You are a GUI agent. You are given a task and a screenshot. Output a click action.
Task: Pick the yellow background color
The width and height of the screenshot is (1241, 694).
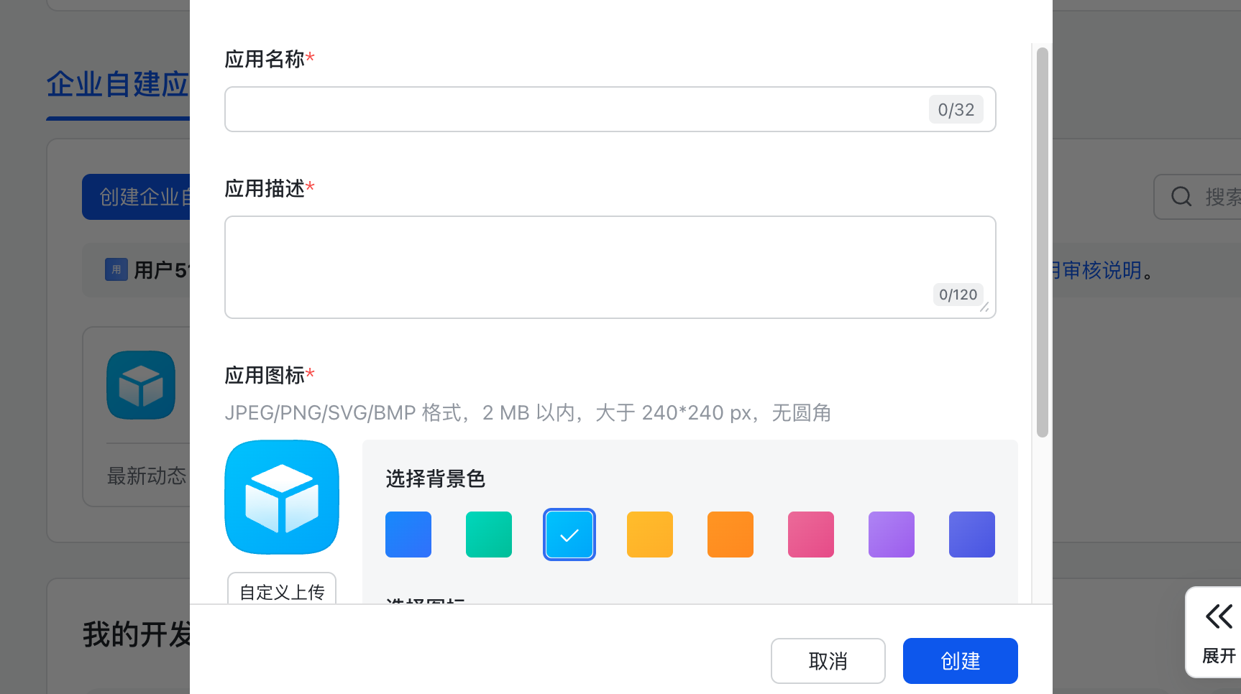[x=650, y=535]
